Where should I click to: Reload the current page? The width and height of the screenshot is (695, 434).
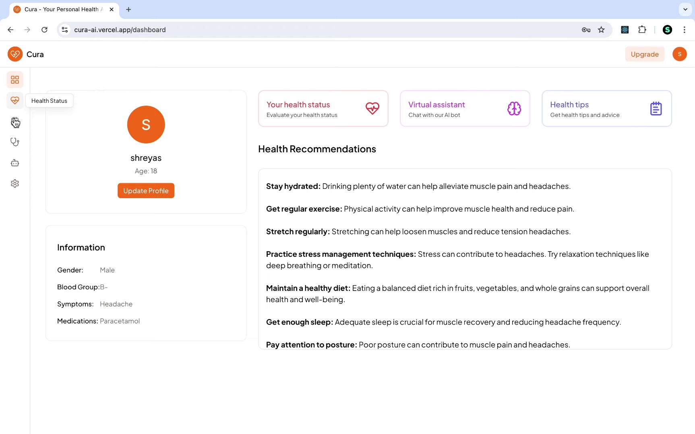44,30
